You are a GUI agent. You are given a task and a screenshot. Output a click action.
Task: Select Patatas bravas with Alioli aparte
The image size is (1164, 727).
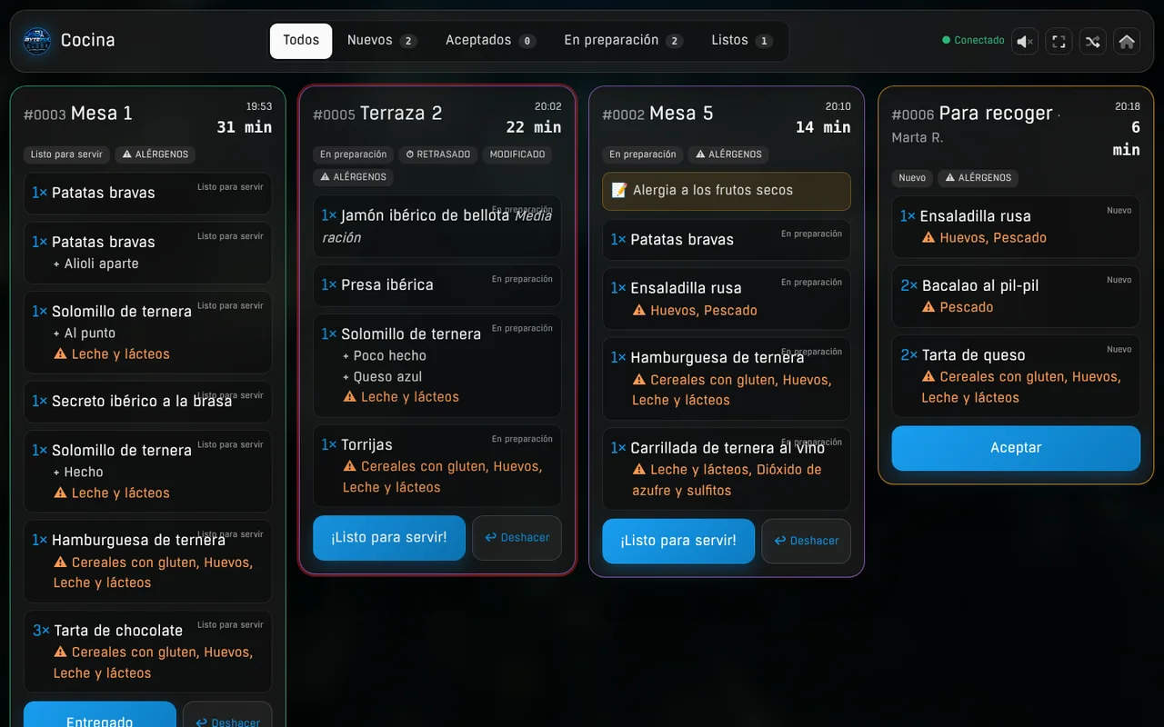[148, 253]
